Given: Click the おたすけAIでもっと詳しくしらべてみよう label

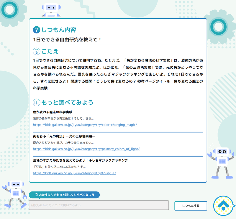Looking at the screenshot, I should [64, 195].
